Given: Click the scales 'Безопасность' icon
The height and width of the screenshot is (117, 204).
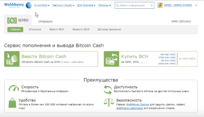Looking at the screenshot, I should (x=109, y=102).
